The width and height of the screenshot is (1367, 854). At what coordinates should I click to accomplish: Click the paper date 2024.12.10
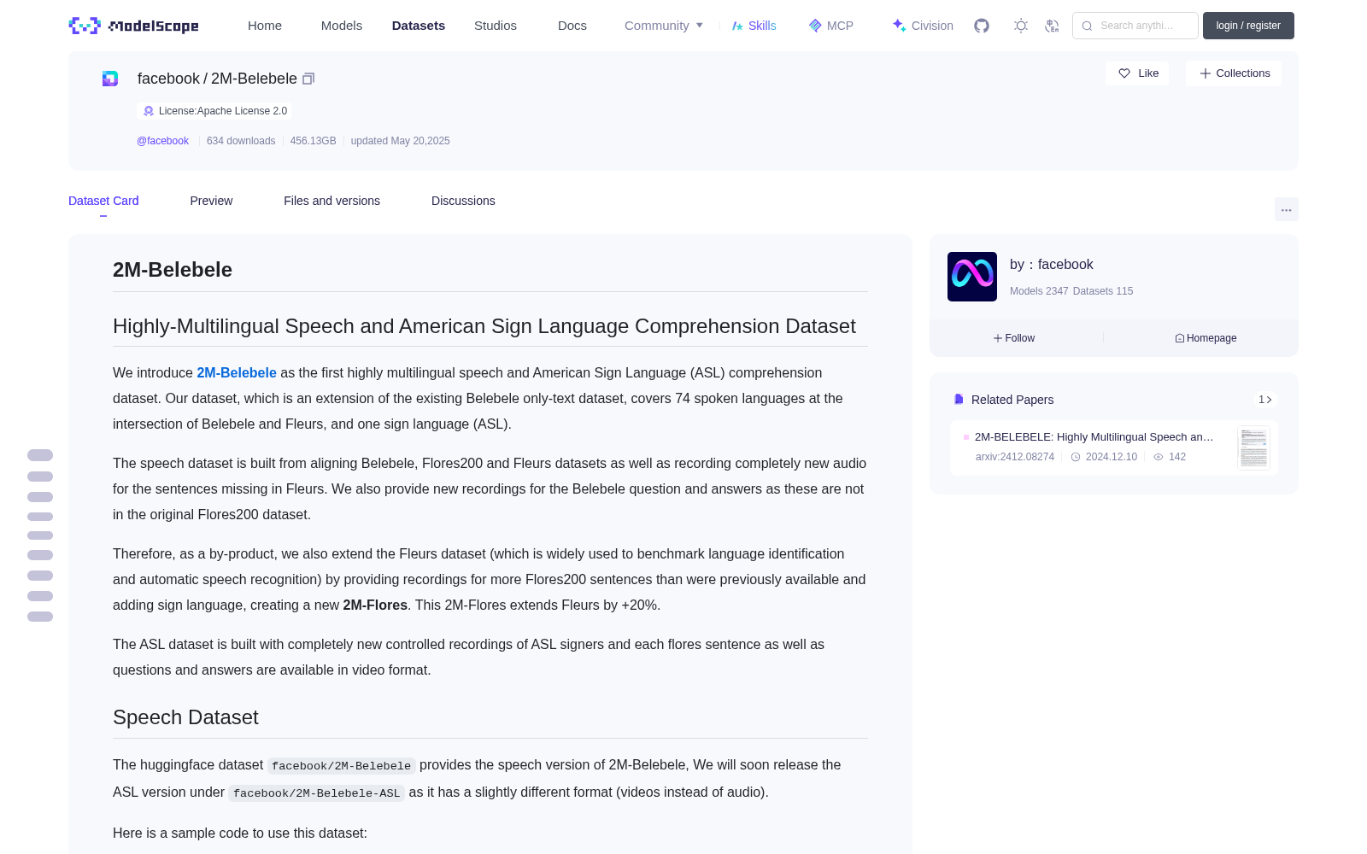click(x=1112, y=457)
